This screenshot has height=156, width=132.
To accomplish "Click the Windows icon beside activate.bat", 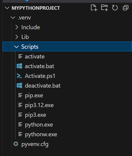I will click(19, 66).
